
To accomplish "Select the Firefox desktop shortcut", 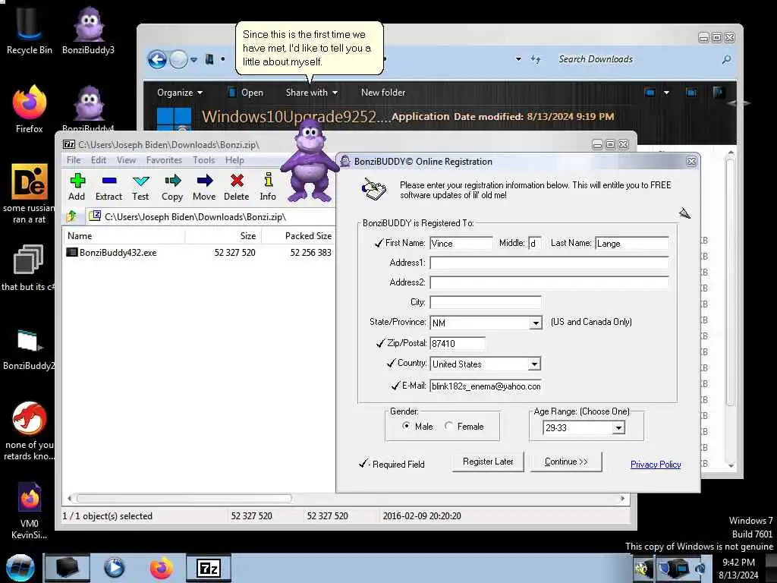I will click(x=30, y=109).
